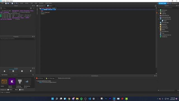Set Toolbox background to None
This screenshot has width=179, height=101.
point(20,90)
